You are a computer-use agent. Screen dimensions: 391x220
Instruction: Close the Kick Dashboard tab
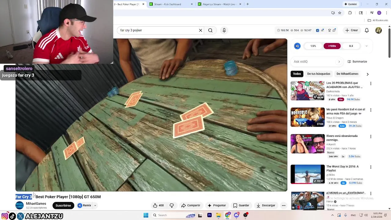[192, 4]
